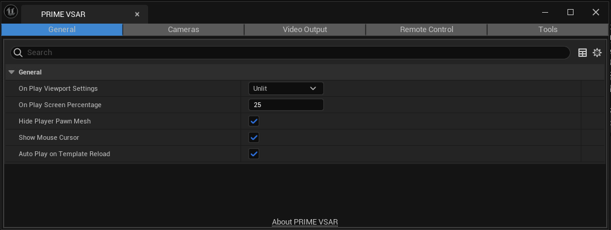Open the Video Output tab
Viewport: 611px width, 230px height.
305,30
